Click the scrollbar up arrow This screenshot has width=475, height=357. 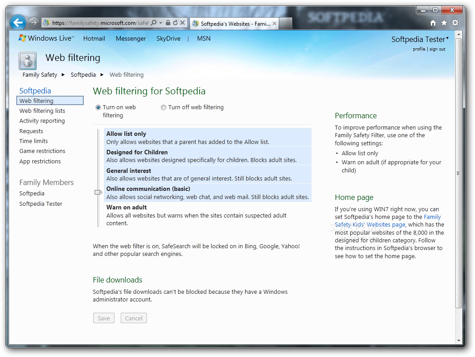(x=458, y=34)
